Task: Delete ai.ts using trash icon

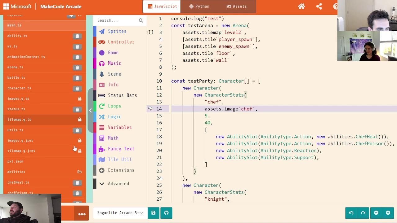Action: [x=77, y=46]
